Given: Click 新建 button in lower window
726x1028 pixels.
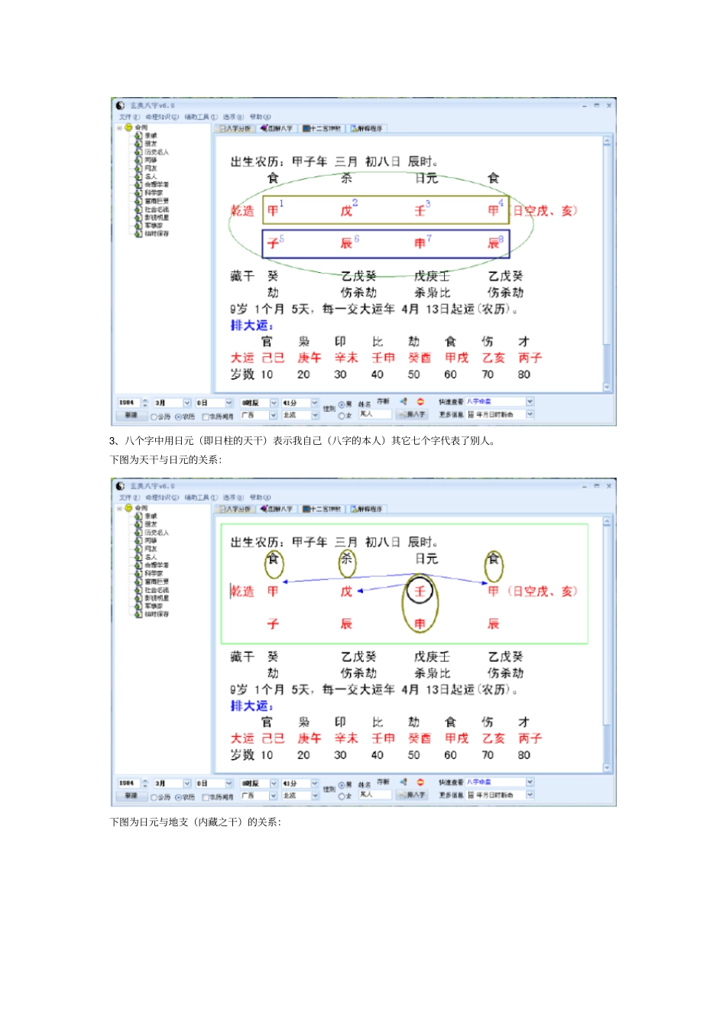Looking at the screenshot, I should tap(131, 796).
